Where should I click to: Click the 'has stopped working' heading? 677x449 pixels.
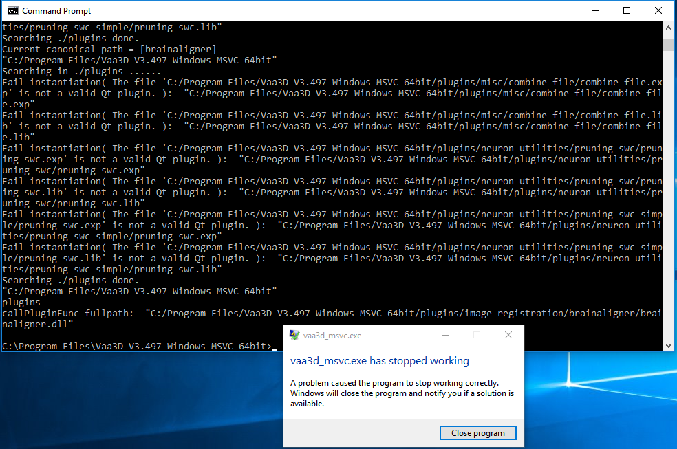coord(379,361)
